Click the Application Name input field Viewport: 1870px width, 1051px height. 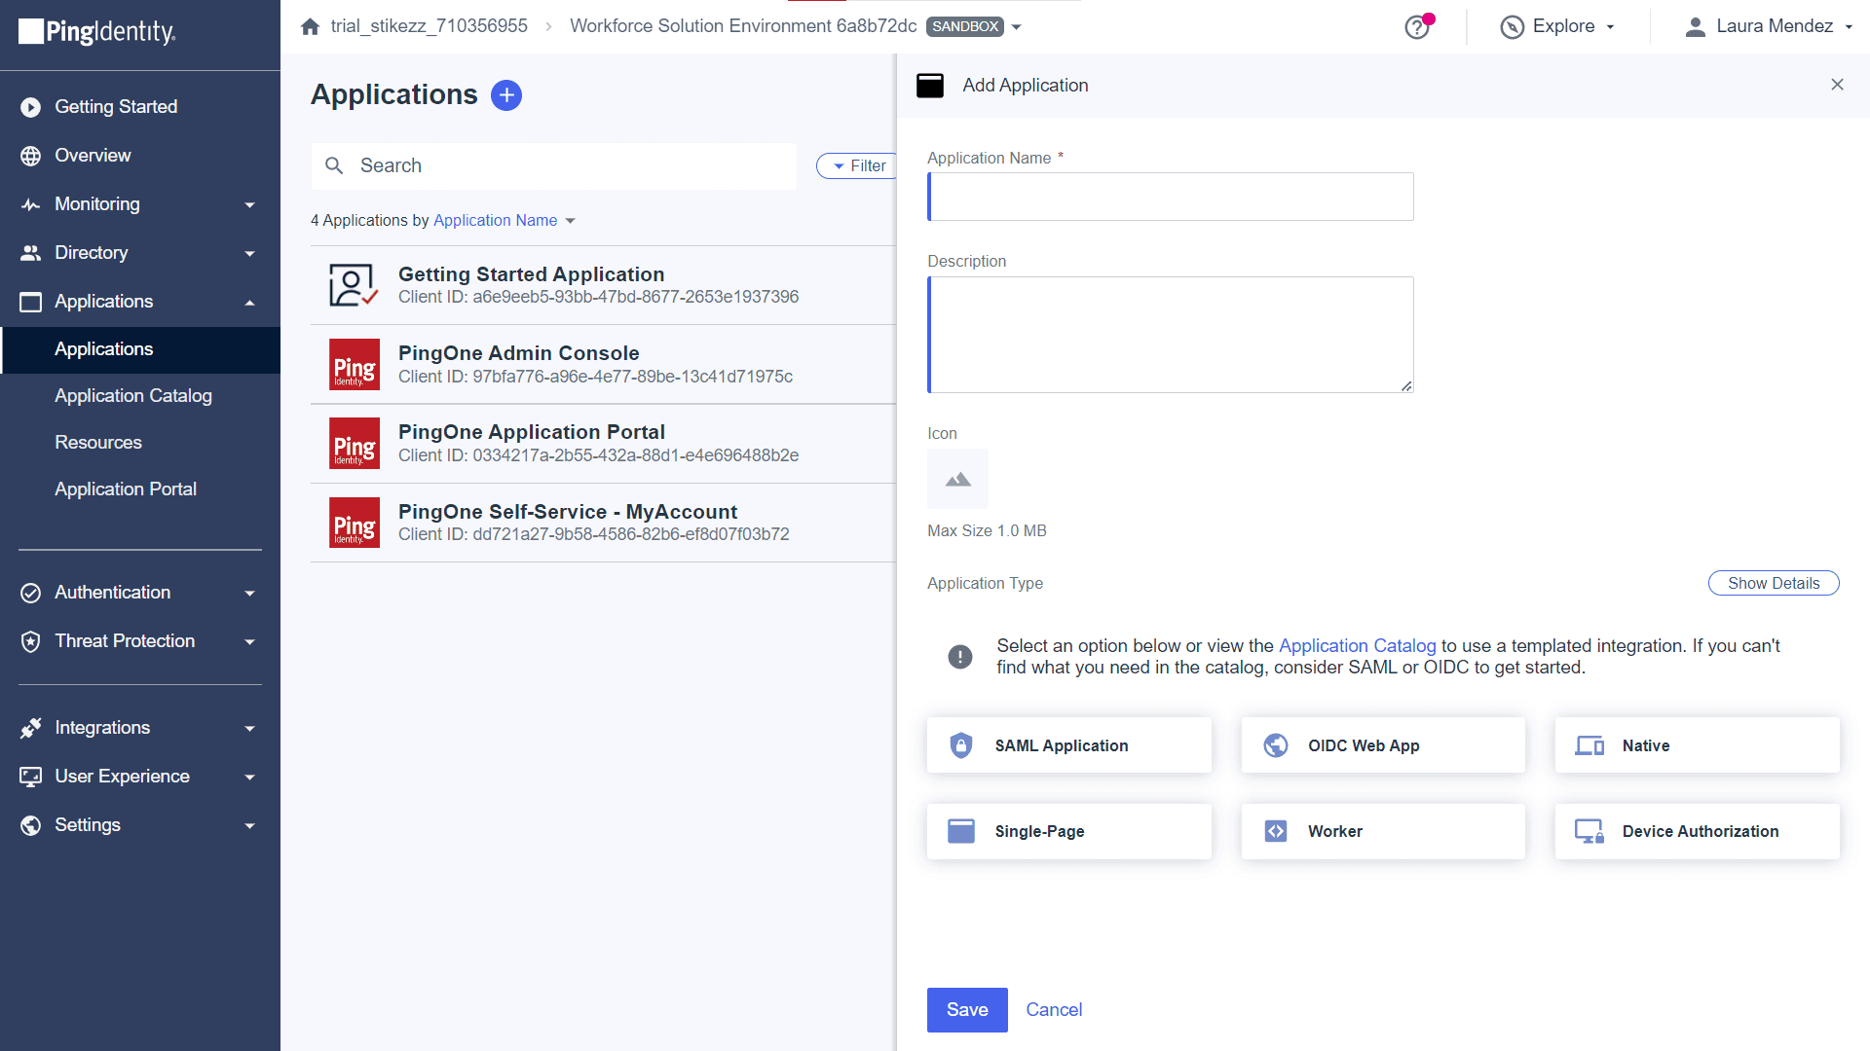tap(1170, 195)
